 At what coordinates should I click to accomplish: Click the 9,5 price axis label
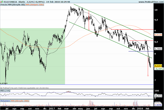(157, 20)
